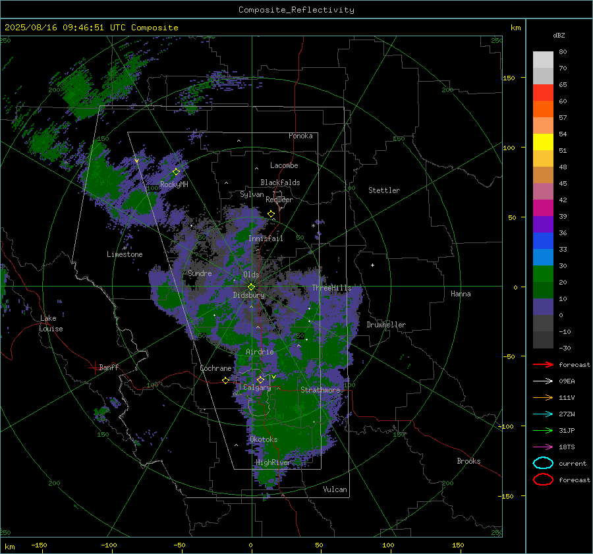Screen dimensions: 593x554
Task: Click the Cochrane town label
Action: [x=215, y=368]
